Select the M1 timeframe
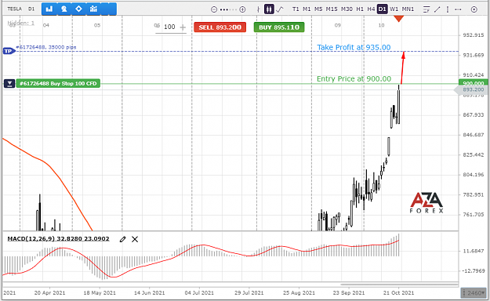This screenshot has height=301, width=490. [x=307, y=9]
